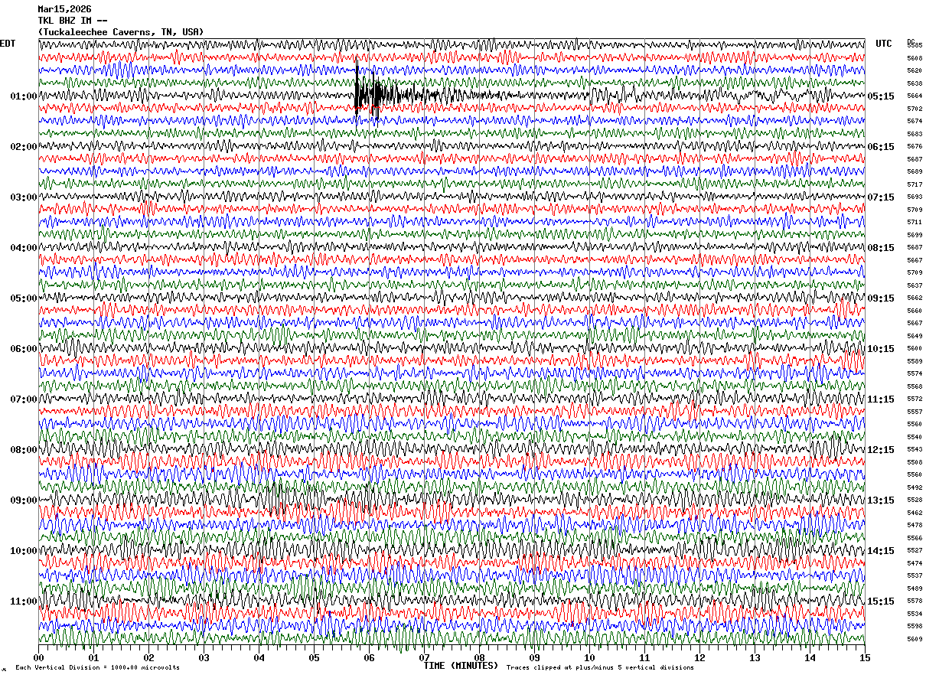The width and height of the screenshot is (926, 678).
Task: Click the 07:15 UTC time label
Action: (x=881, y=197)
